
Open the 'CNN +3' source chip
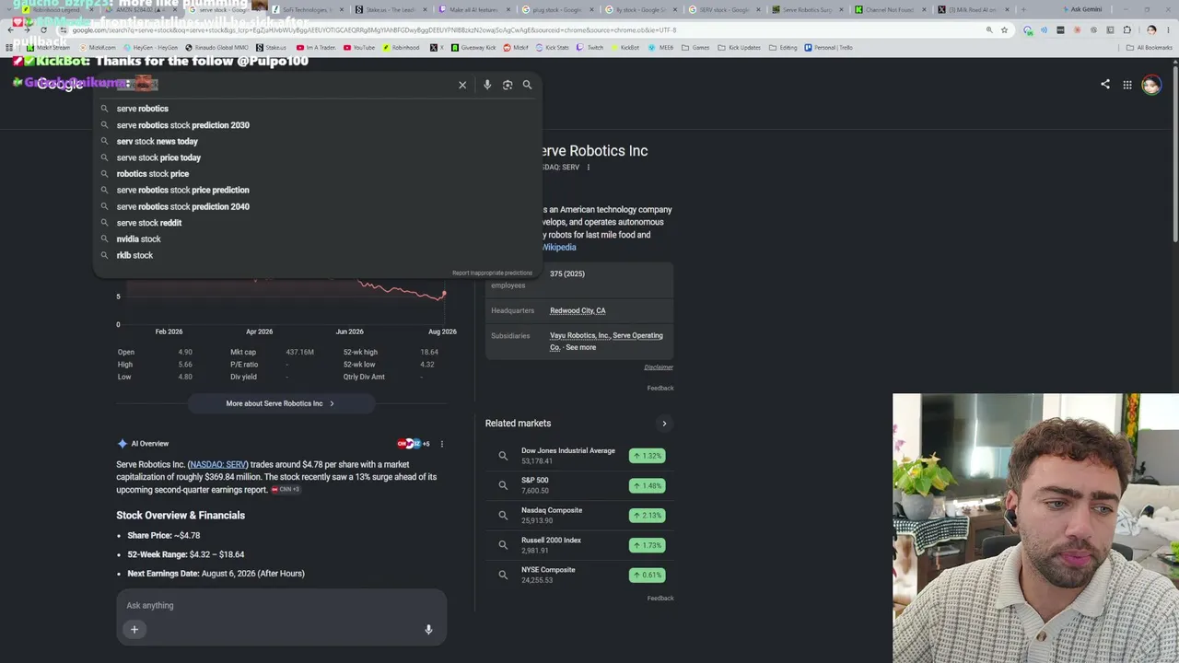[286, 490]
